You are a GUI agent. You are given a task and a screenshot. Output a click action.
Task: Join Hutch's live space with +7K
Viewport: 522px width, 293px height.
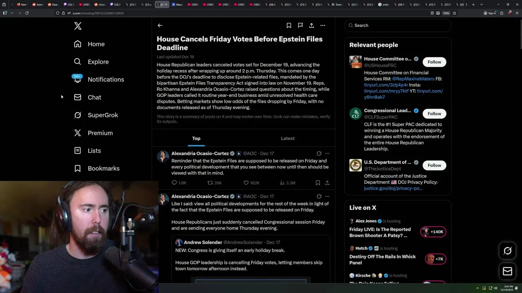[435, 259]
